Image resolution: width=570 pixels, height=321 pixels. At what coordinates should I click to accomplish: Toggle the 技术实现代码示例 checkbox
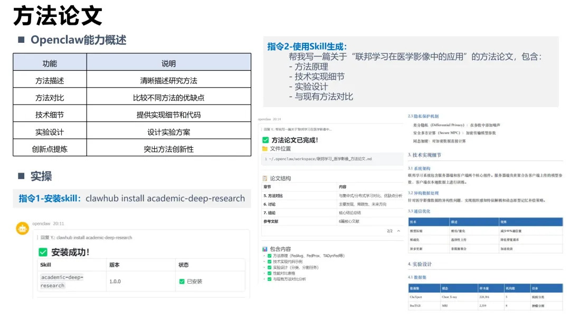click(269, 261)
